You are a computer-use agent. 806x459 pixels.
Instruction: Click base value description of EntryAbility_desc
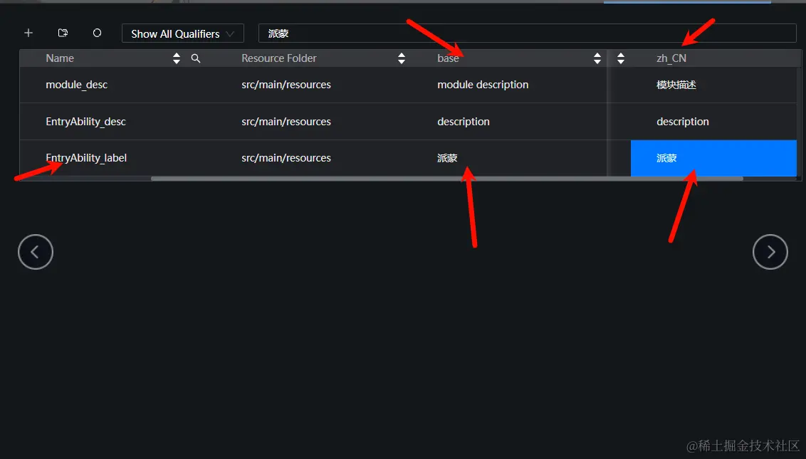pos(463,122)
